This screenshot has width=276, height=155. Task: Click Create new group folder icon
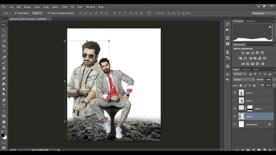(259, 150)
